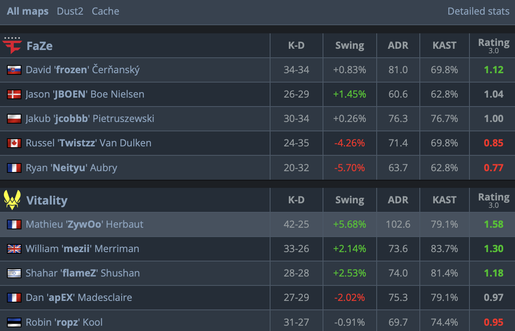
Task: Open the FaZe team name link
Action: [x=39, y=46]
